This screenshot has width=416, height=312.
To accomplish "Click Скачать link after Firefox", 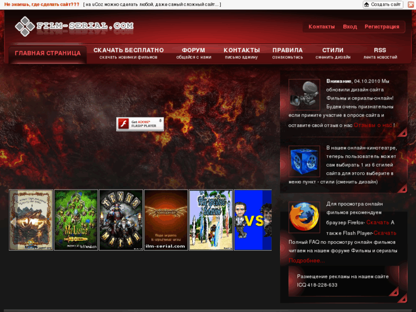I will [x=378, y=223].
